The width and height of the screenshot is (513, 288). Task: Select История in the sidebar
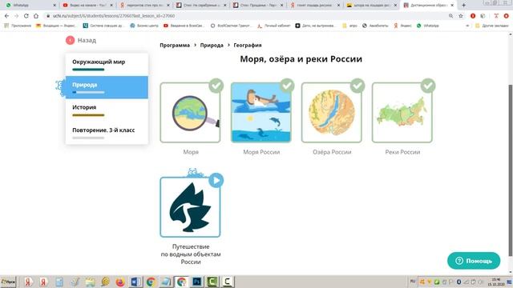107,110
